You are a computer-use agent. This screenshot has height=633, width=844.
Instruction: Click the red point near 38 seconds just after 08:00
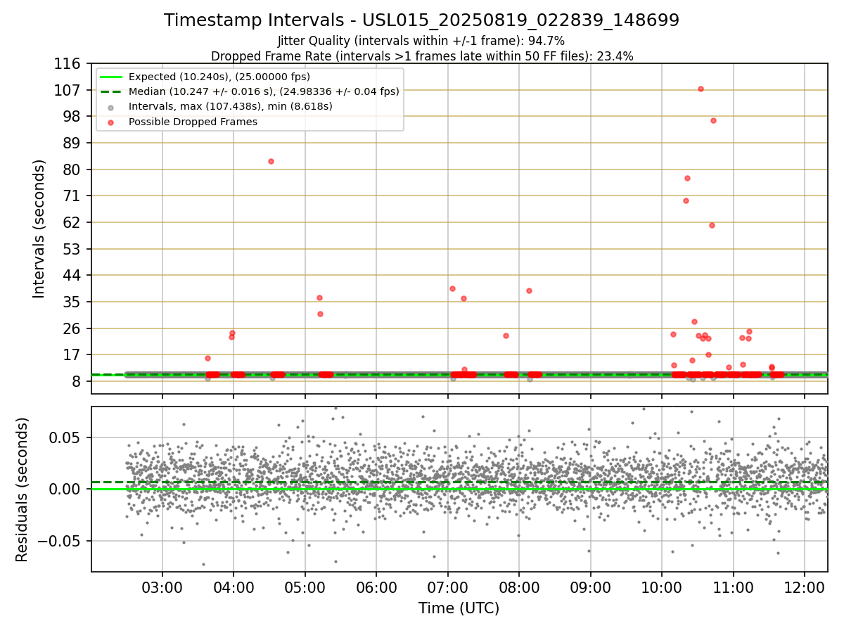[529, 290]
